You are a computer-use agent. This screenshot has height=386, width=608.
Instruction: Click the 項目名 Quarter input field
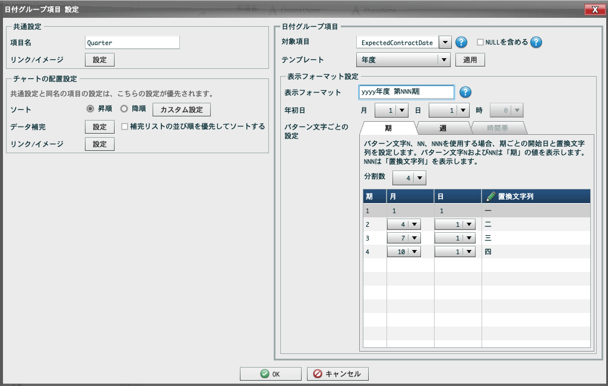(x=132, y=43)
